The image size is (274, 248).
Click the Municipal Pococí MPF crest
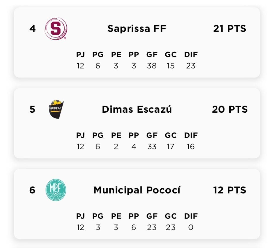point(56,190)
